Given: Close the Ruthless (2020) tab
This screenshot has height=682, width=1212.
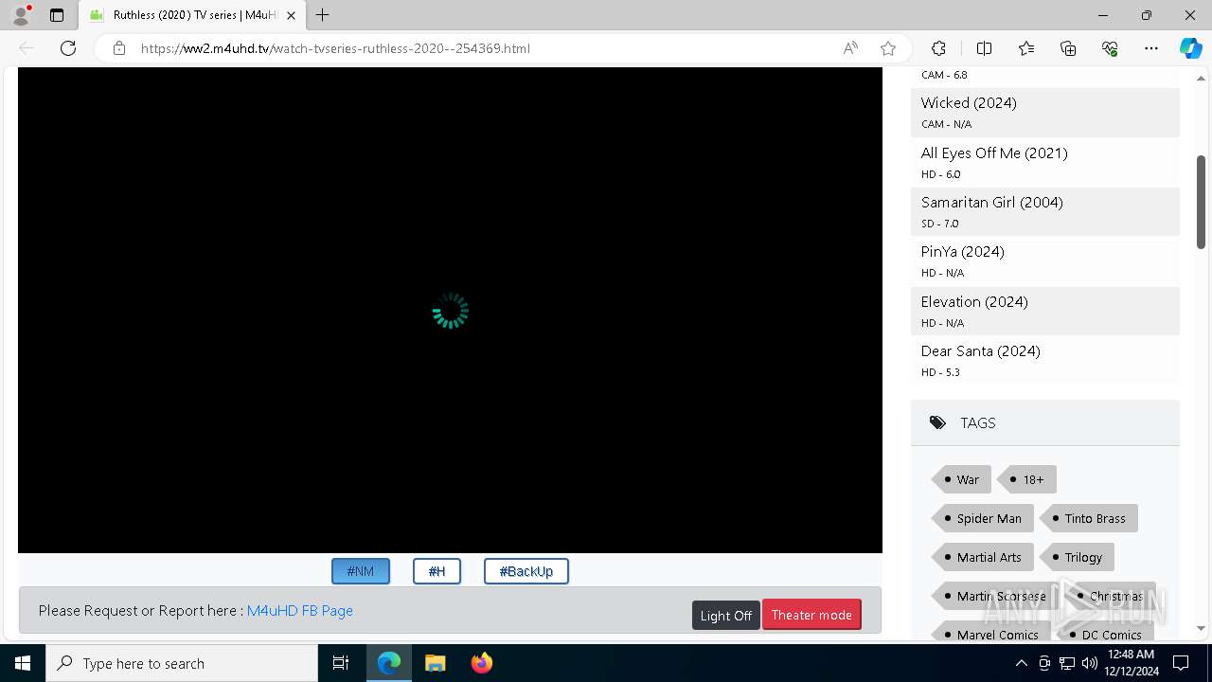Looking at the screenshot, I should tap(292, 15).
